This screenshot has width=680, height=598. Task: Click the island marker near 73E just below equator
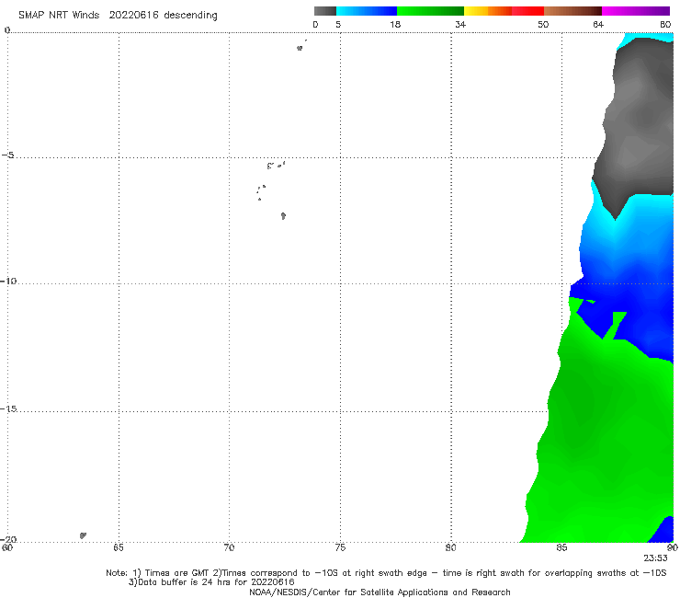[x=300, y=48]
